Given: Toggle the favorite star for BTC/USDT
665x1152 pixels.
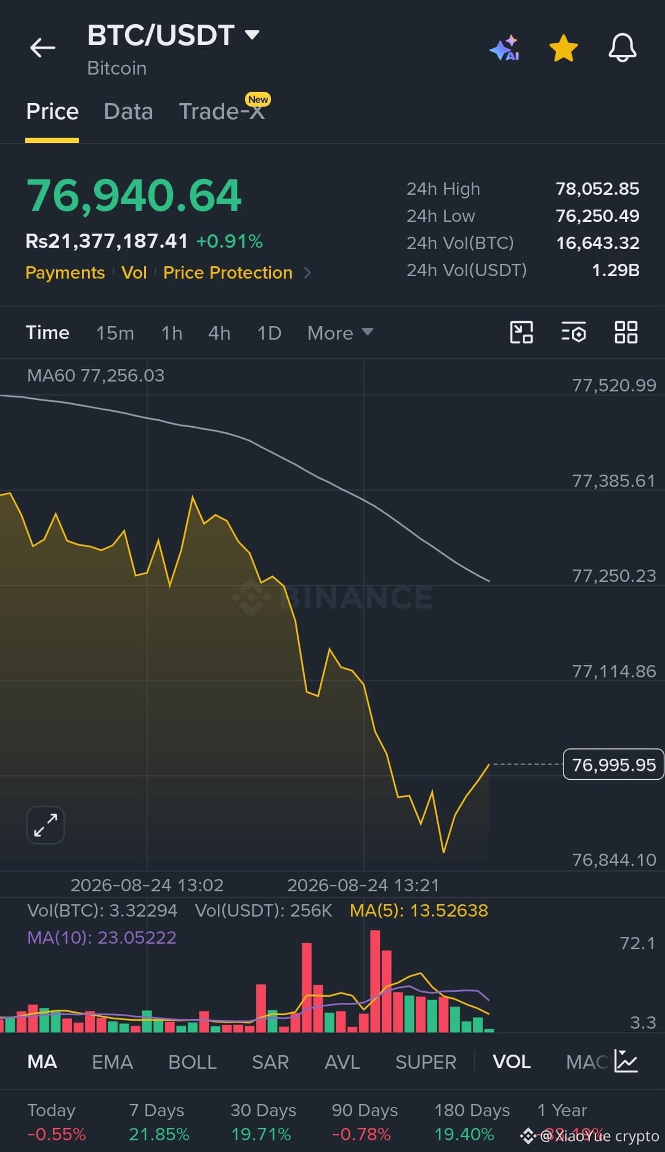Looking at the screenshot, I should coord(563,48).
